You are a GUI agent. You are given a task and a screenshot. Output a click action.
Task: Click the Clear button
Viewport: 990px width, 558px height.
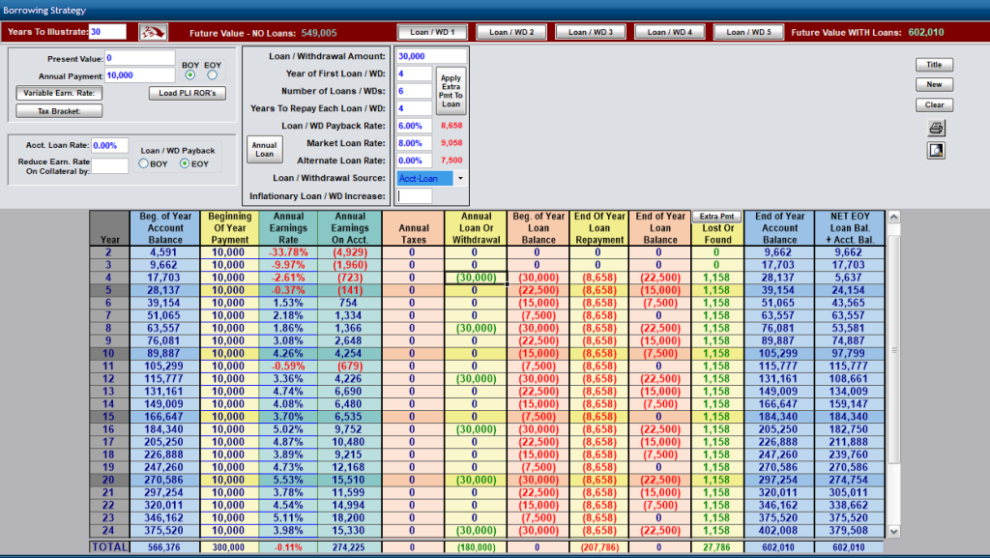[x=935, y=104]
